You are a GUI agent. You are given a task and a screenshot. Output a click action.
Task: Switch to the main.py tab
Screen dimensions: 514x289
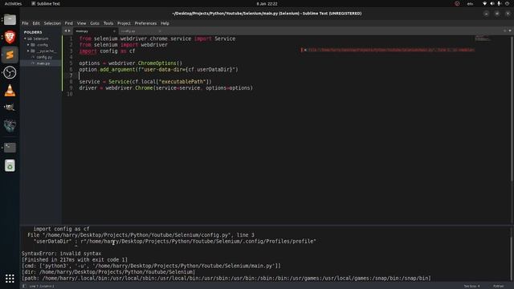[95, 31]
